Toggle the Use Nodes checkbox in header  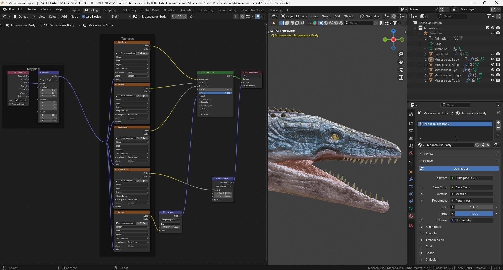[x=83, y=17]
